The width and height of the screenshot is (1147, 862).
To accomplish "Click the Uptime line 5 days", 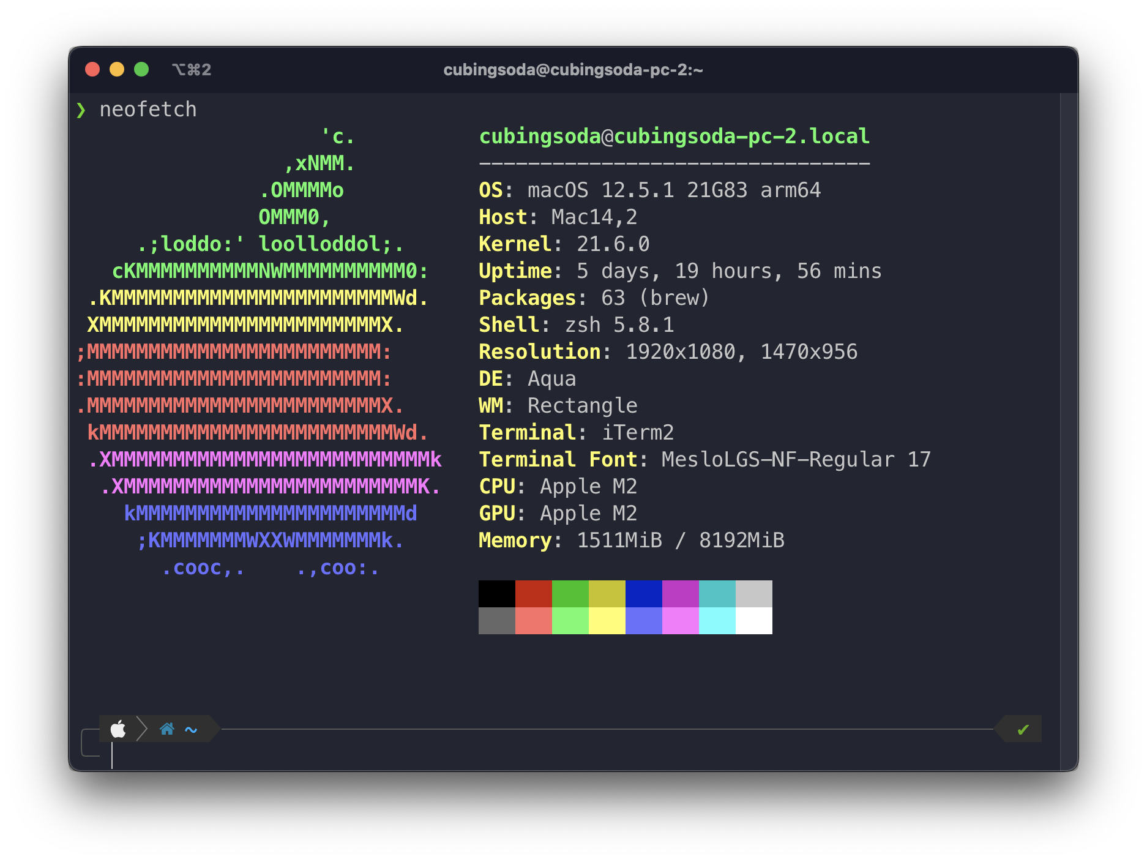I will click(680, 271).
